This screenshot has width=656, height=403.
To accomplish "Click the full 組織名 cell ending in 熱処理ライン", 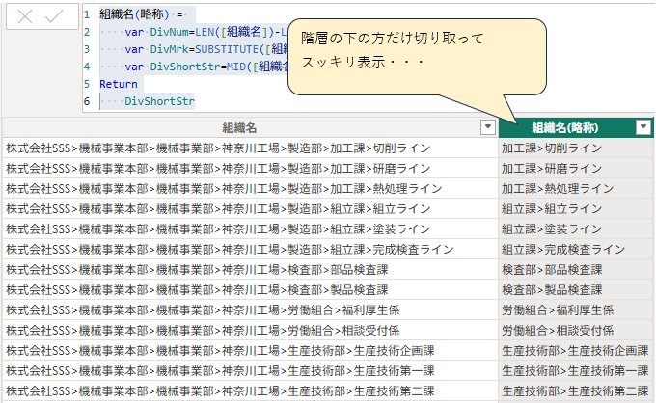I will [225, 188].
